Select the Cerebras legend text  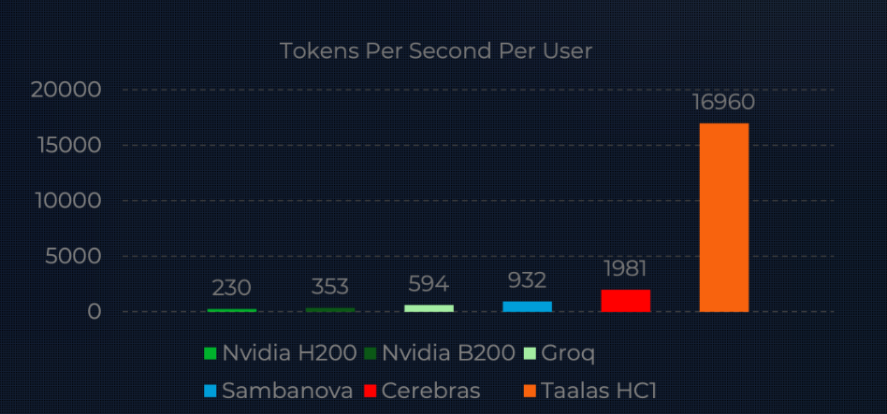pyautogui.click(x=430, y=390)
